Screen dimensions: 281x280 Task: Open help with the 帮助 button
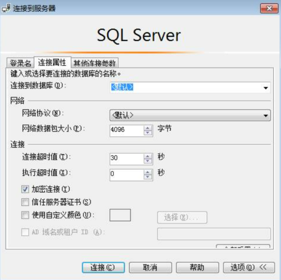(197, 267)
